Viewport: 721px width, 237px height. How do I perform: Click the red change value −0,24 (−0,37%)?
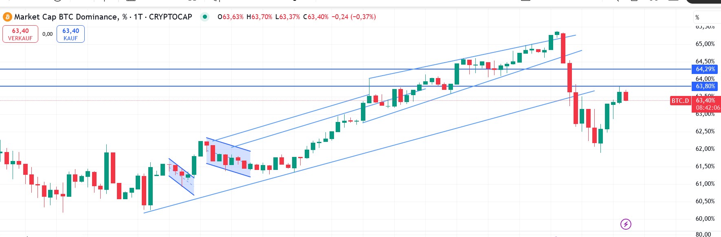pos(354,17)
